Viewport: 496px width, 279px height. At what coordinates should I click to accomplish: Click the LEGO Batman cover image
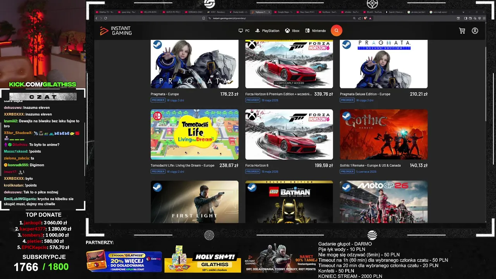289,202
